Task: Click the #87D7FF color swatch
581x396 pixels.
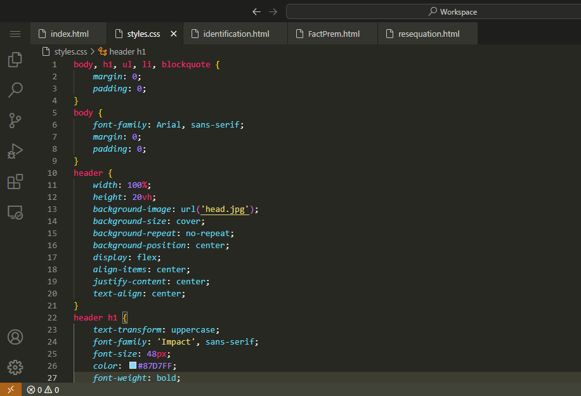Action: 133,366
